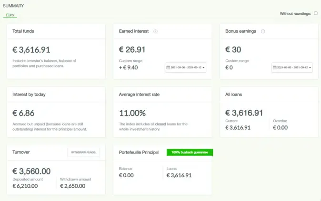This screenshot has height=201, width=321.
Task: Click the Total funds amount
Action: point(31,49)
